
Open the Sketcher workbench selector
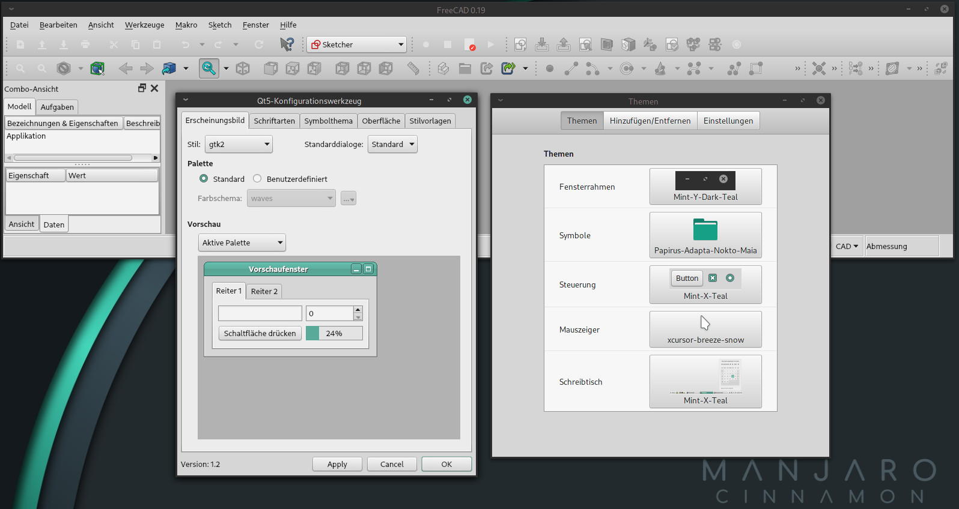coord(356,44)
